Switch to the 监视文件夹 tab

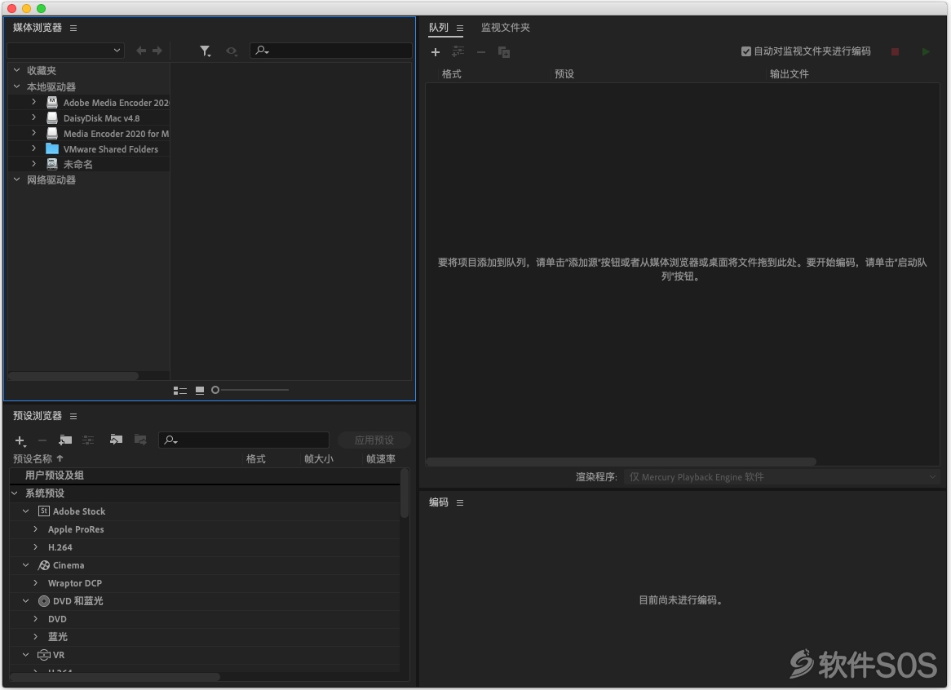point(505,28)
